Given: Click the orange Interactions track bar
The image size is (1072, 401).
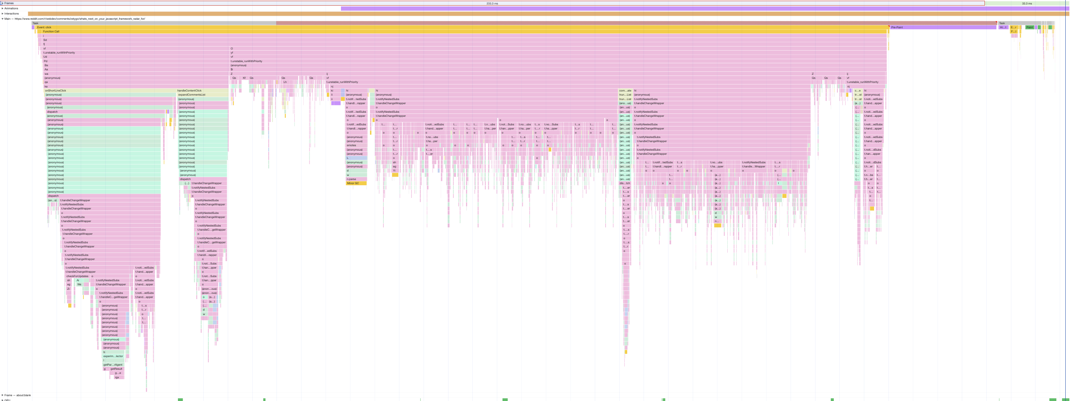Looking at the screenshot, I should click(541, 14).
